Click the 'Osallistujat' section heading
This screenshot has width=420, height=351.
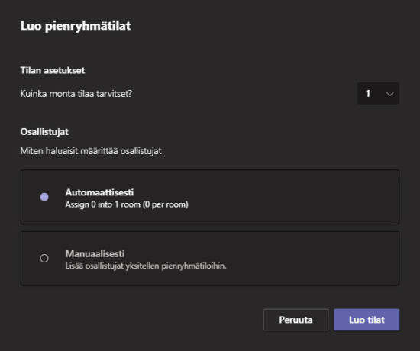[x=44, y=132]
